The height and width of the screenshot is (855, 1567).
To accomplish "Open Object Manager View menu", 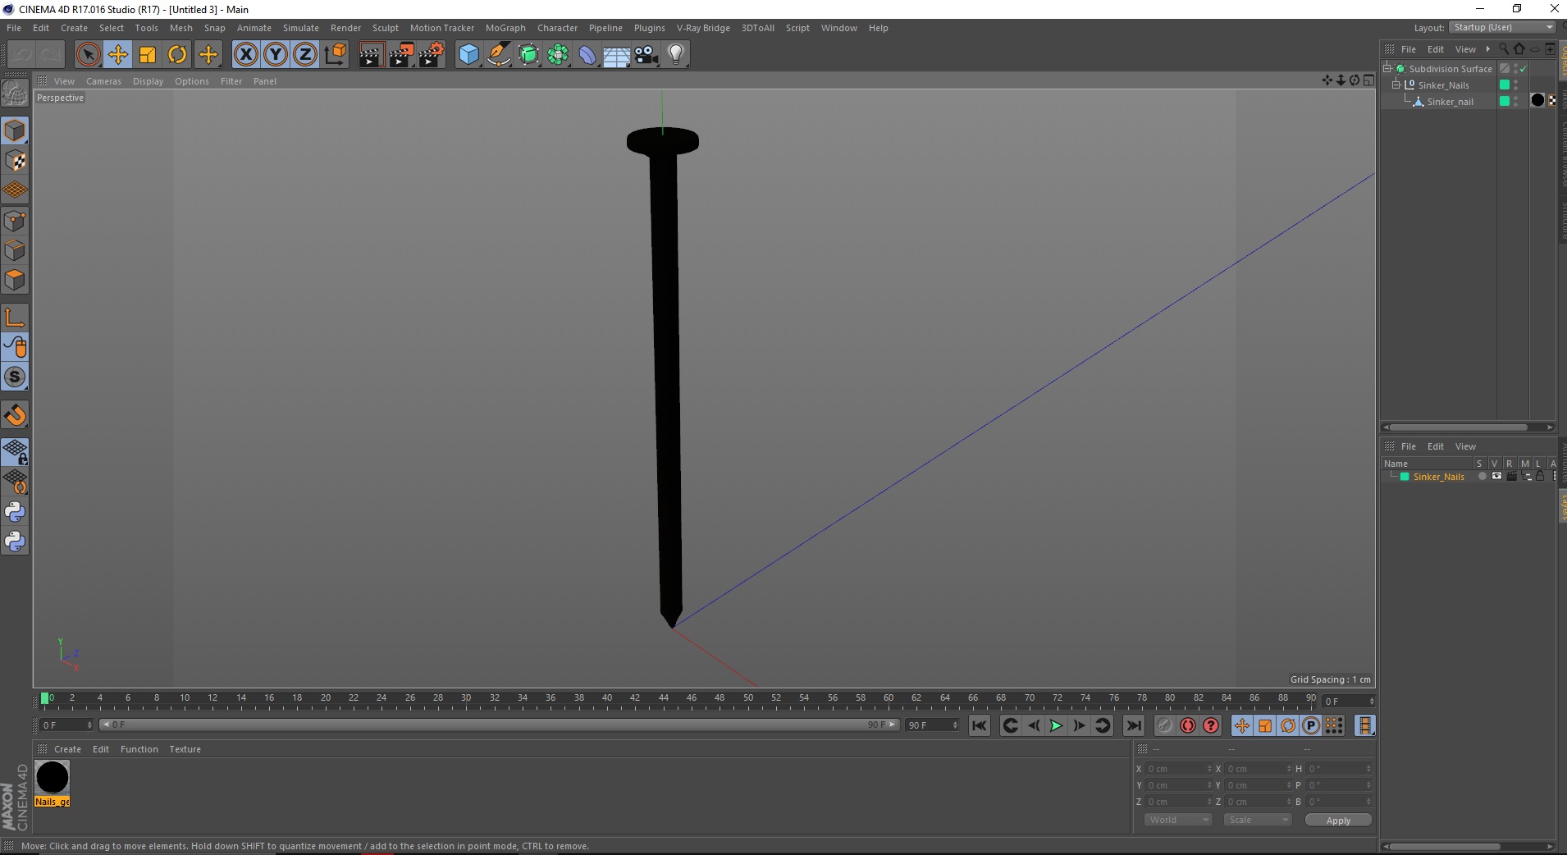I will [x=1465, y=49].
